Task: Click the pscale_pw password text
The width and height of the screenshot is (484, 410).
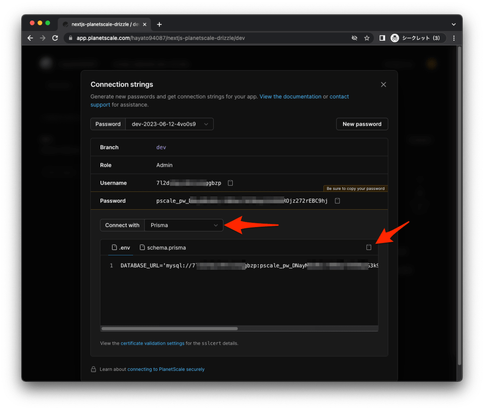Action: coord(242,201)
